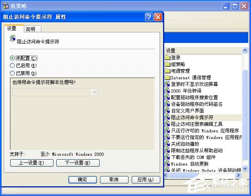
Task: Close the 阻止访问命令提示符 属性 dialog
Action: tap(158, 17)
